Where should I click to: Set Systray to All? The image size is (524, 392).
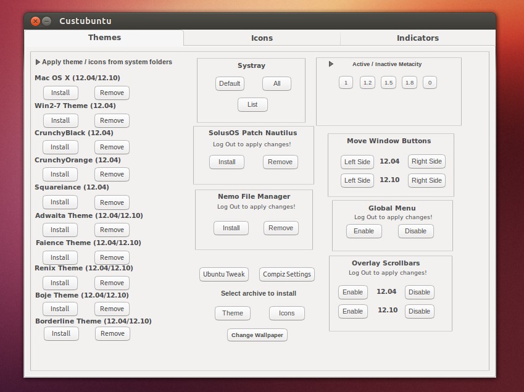(x=277, y=83)
